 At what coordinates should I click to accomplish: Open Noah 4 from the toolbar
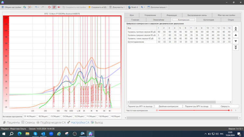(133, 7)
